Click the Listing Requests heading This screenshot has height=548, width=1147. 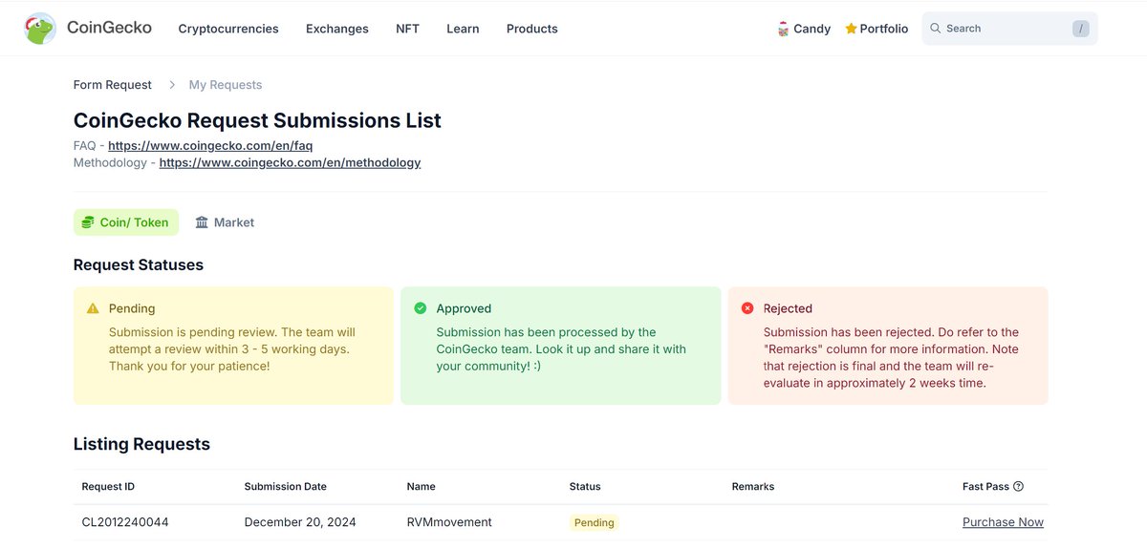click(x=141, y=444)
